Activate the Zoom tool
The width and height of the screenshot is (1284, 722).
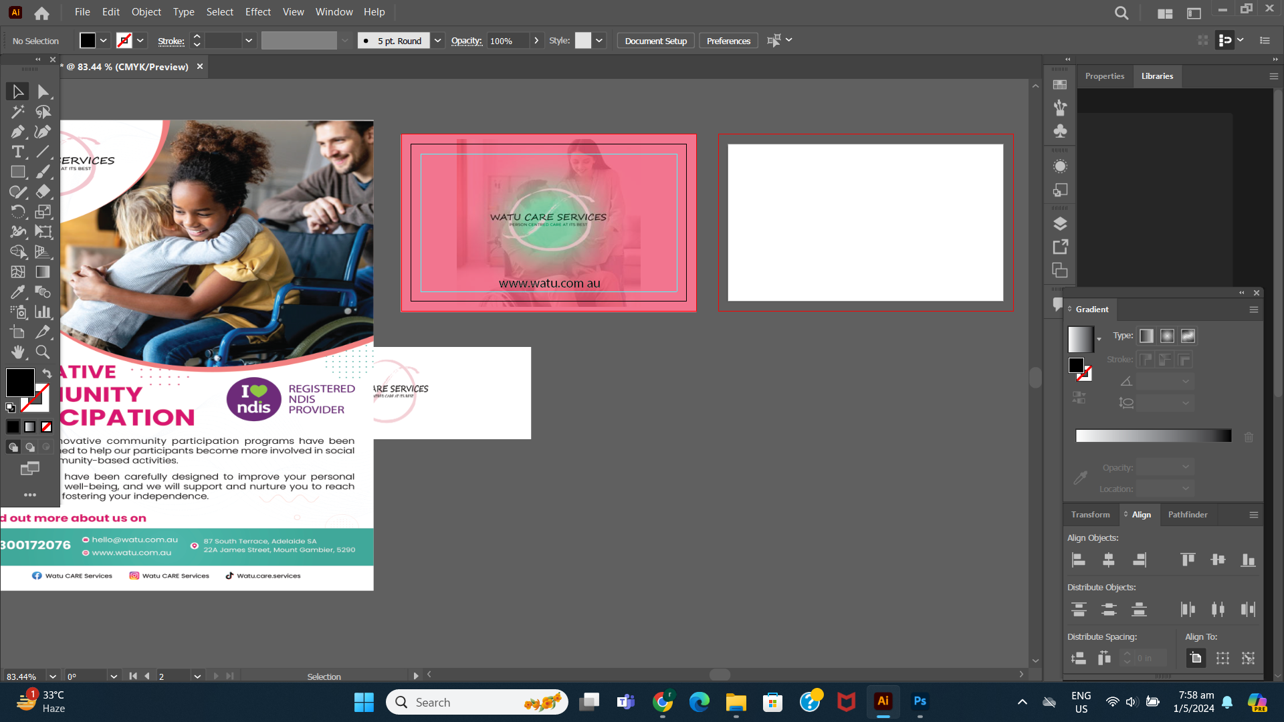pyautogui.click(x=42, y=352)
